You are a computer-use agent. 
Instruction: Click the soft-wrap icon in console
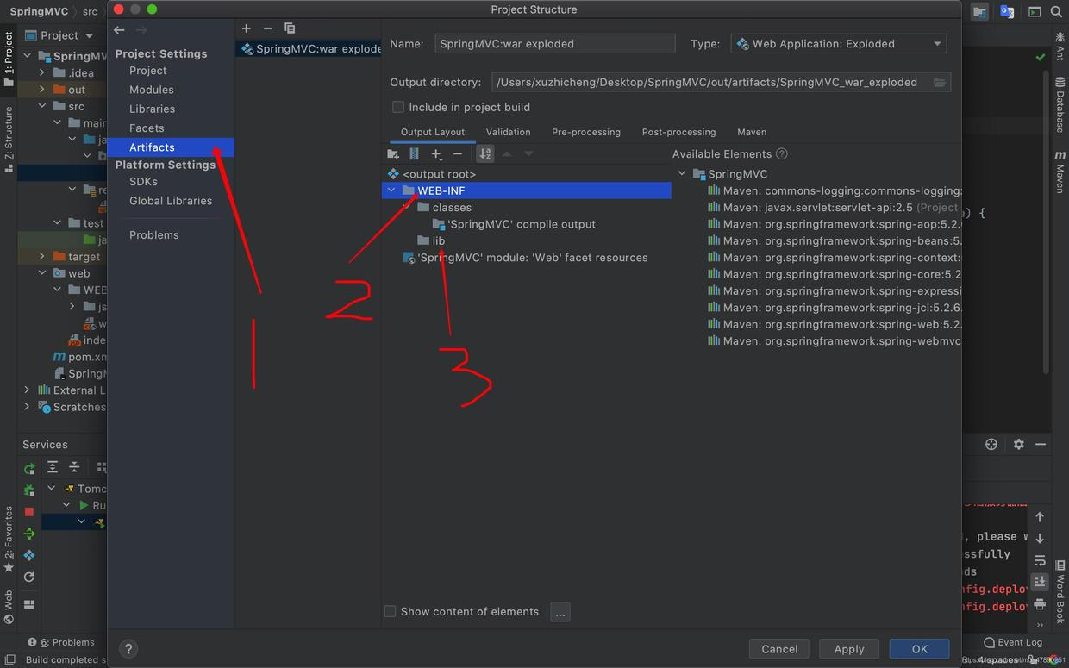tap(1040, 560)
